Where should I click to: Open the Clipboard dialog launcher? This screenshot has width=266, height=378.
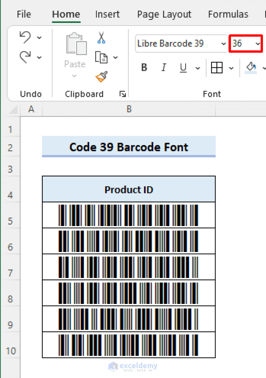[123, 94]
